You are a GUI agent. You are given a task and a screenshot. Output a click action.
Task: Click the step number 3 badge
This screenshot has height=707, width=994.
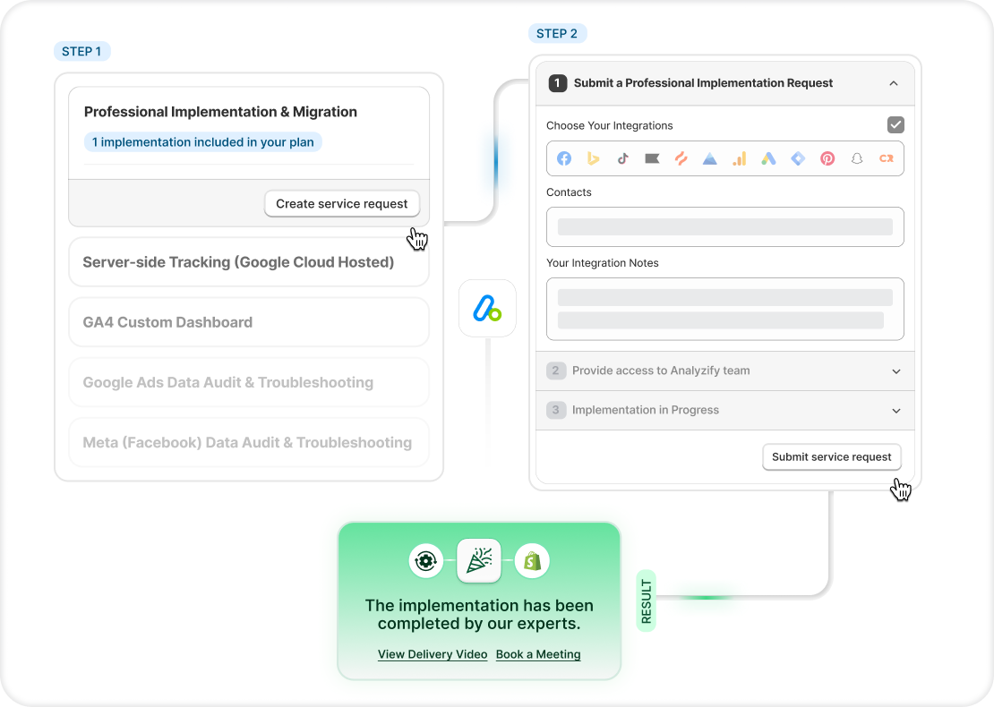556,410
